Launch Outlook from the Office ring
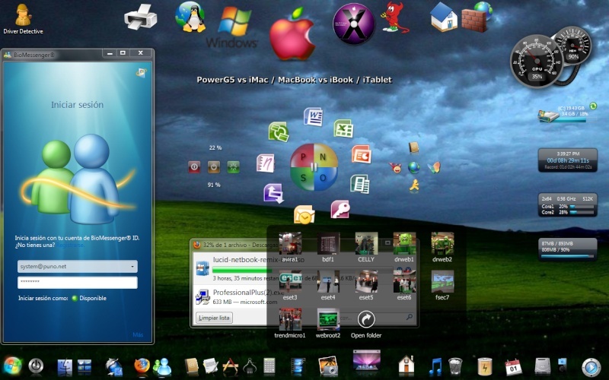609x380 pixels. click(x=304, y=214)
